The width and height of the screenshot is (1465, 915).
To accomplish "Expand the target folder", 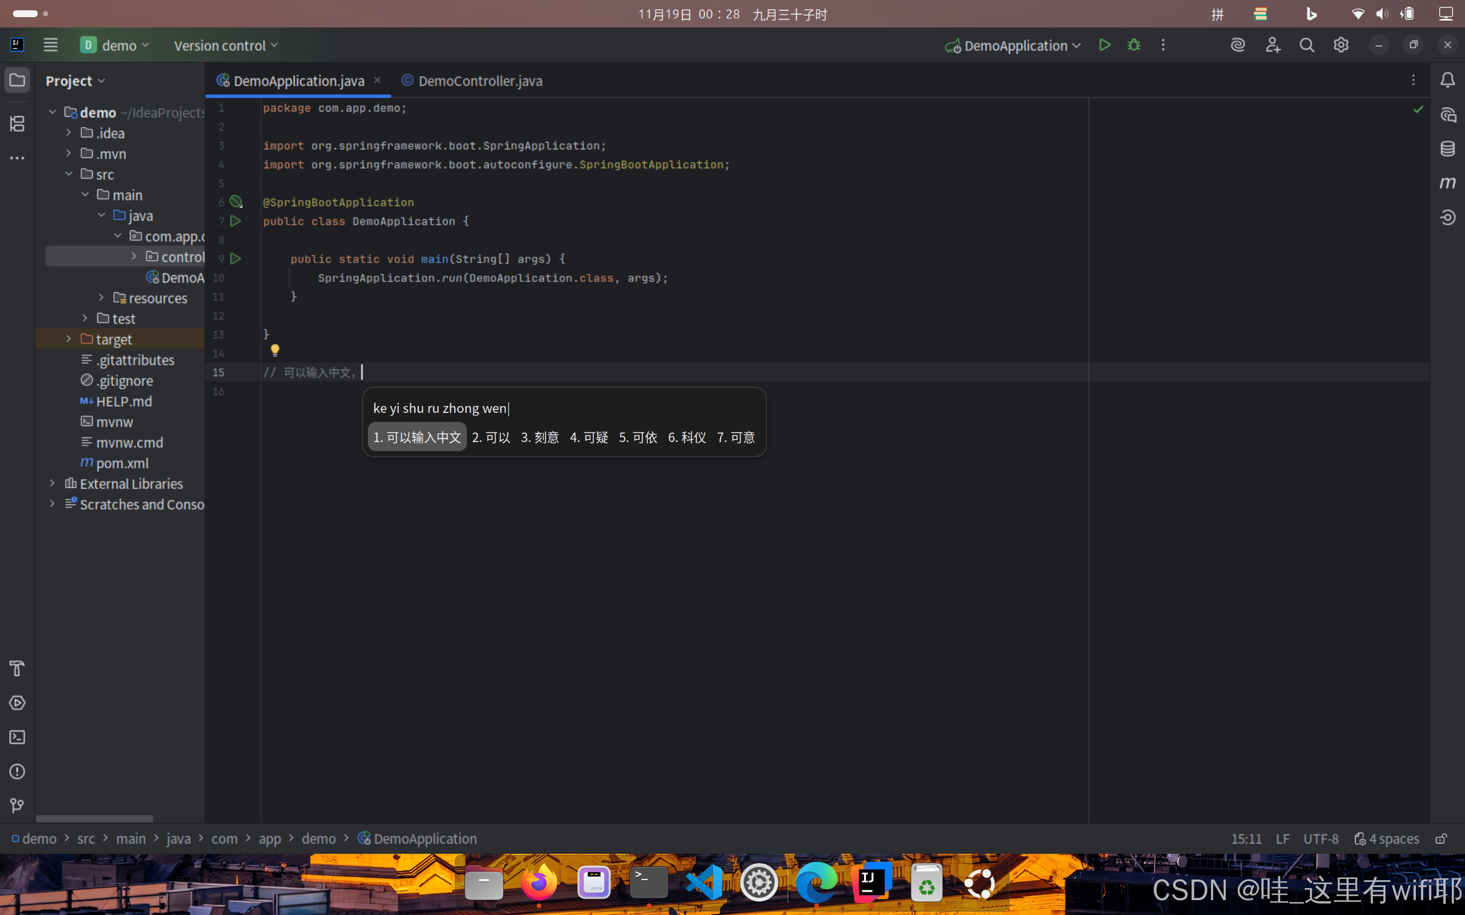I will click(x=69, y=339).
